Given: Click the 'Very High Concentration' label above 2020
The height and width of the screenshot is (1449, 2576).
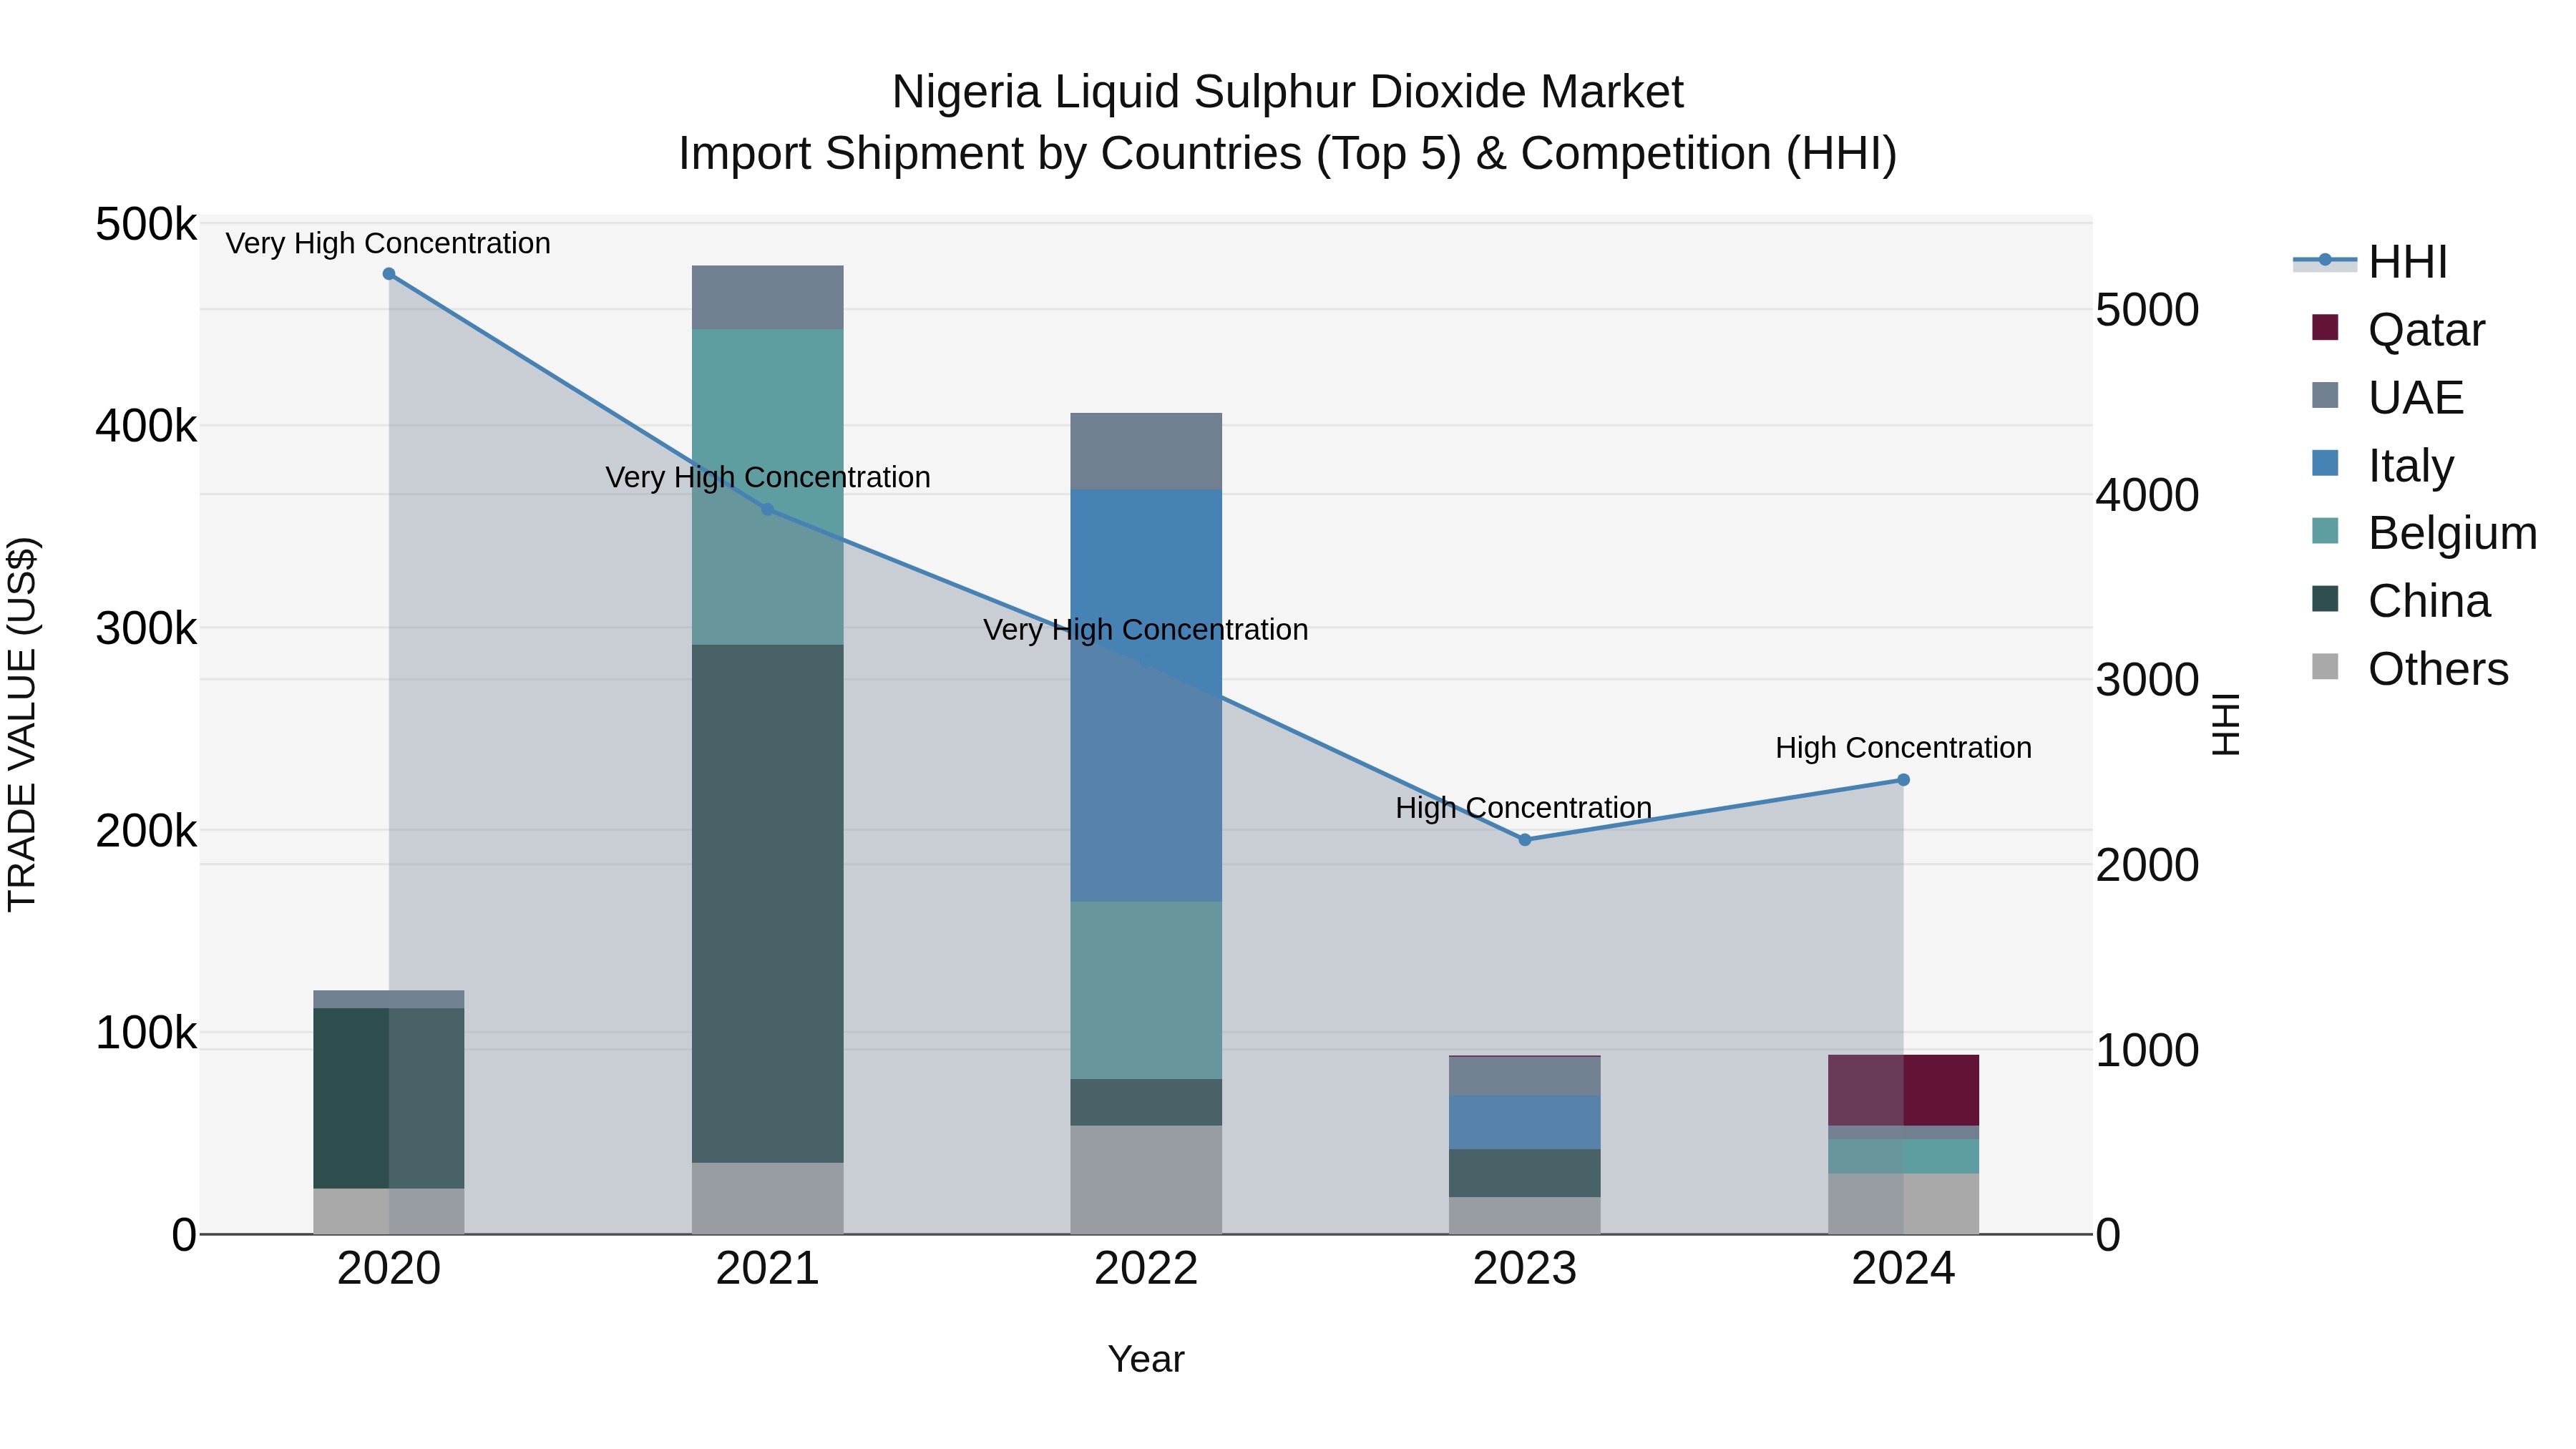Looking at the screenshot, I should (x=388, y=243).
